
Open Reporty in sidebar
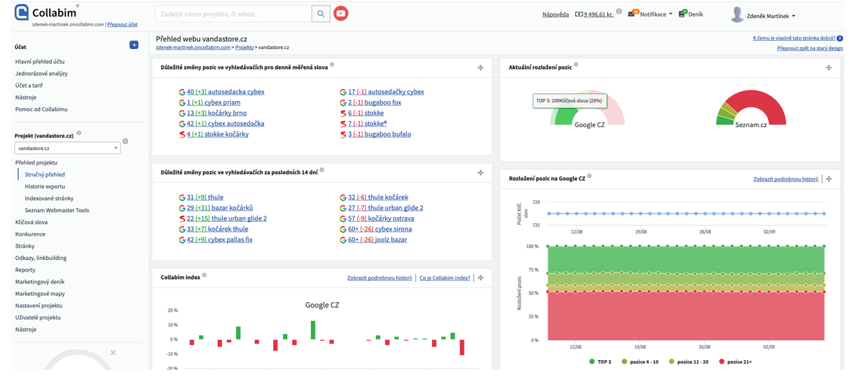(x=25, y=270)
